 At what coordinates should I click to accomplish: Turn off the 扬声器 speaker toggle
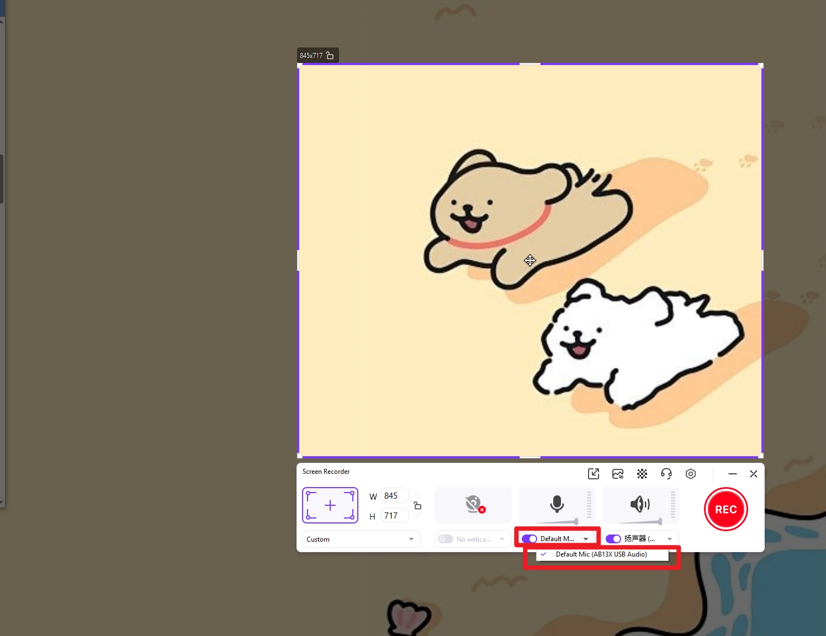[x=613, y=539]
